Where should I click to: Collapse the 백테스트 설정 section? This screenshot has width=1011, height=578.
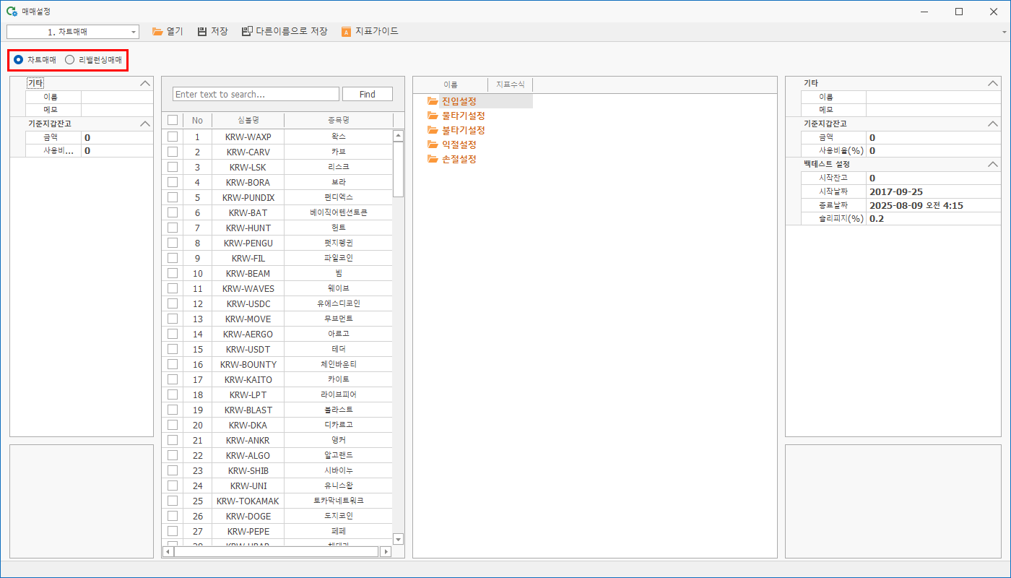coord(993,165)
